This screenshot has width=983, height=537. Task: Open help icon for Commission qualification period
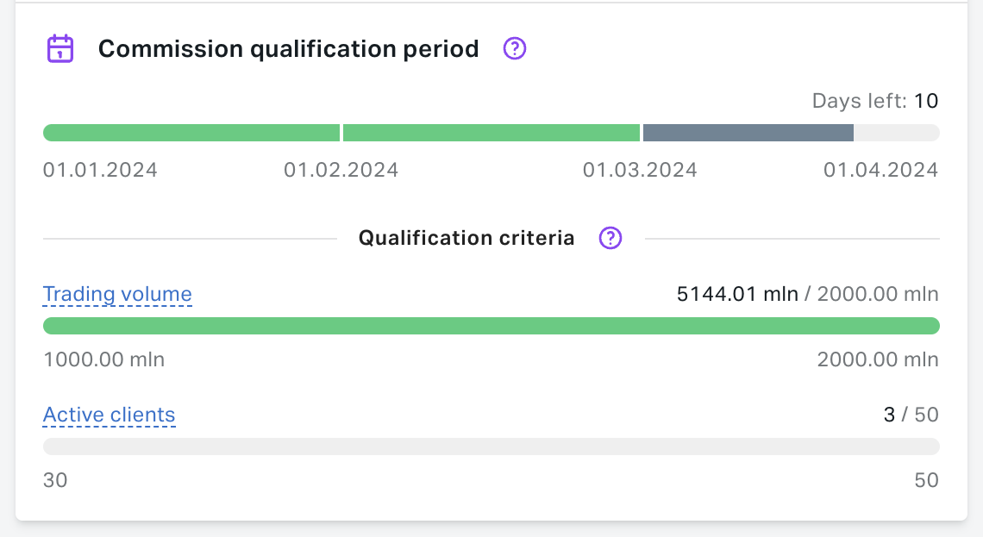[x=514, y=48]
